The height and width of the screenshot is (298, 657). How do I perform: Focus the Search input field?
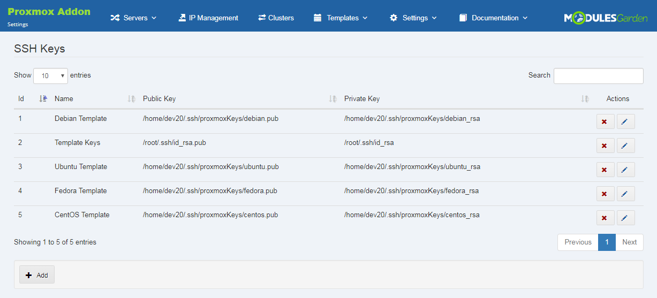click(599, 76)
